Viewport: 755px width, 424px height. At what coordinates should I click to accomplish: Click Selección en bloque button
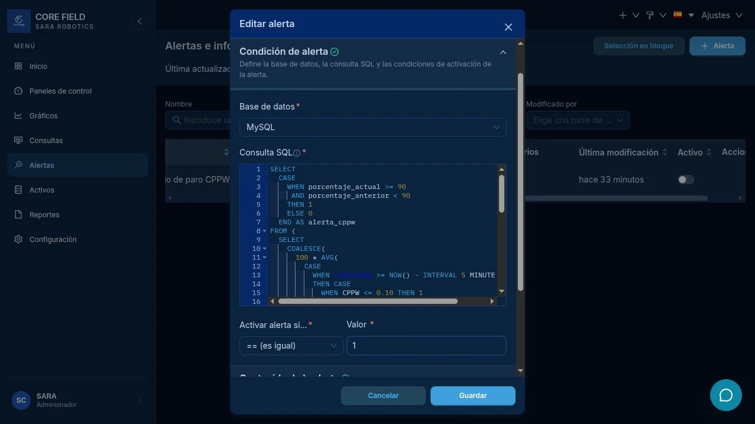coord(639,45)
